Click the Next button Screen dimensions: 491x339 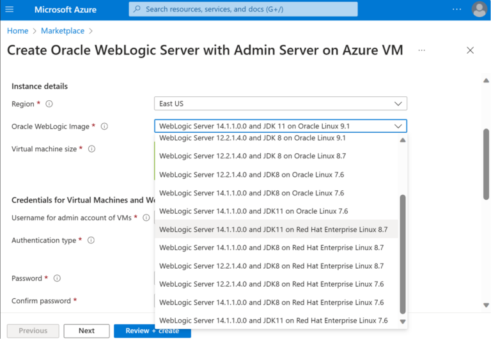86,331
